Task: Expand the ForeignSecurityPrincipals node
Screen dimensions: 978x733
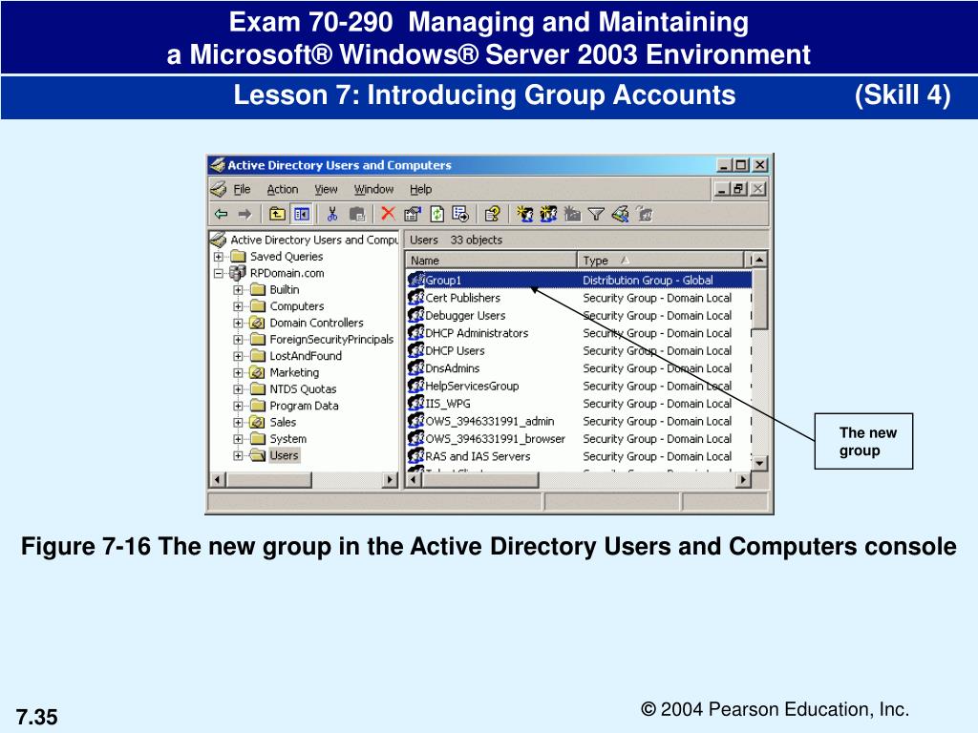Action: [x=238, y=340]
